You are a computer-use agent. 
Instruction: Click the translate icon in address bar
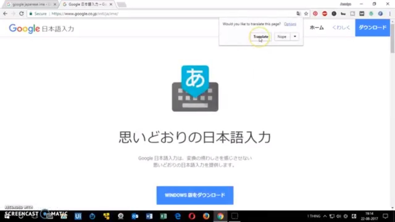[298, 14]
